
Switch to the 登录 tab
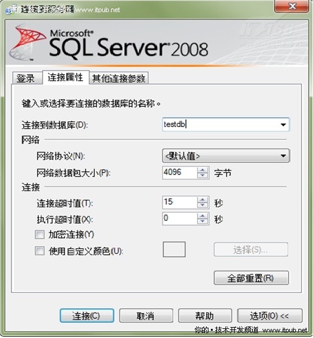(27, 78)
